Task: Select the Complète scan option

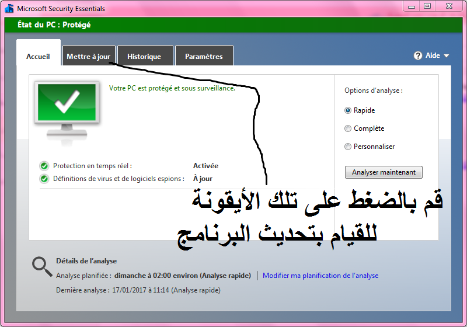Action: [x=347, y=128]
